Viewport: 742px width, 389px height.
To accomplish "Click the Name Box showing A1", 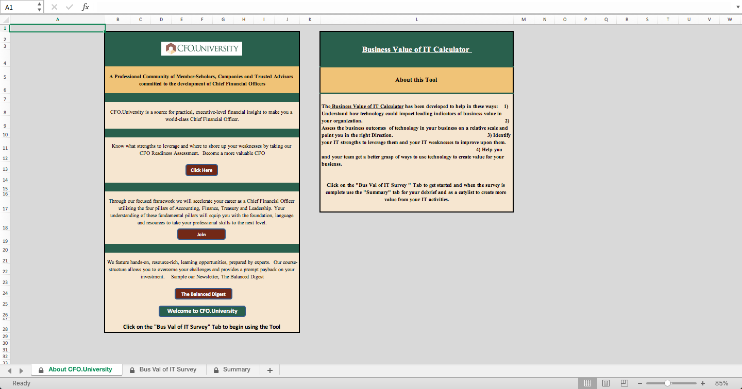I will coord(19,7).
